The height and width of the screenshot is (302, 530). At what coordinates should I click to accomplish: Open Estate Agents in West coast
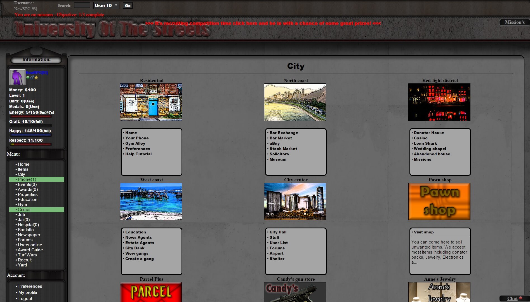(140, 243)
